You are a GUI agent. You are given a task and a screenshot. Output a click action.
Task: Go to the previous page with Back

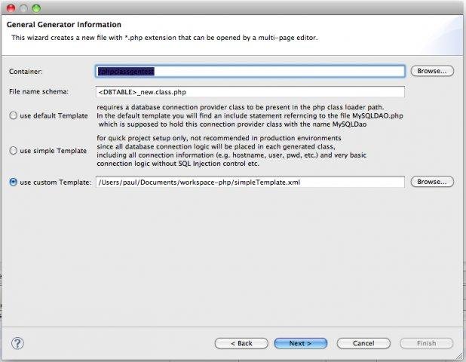pyautogui.click(x=241, y=343)
